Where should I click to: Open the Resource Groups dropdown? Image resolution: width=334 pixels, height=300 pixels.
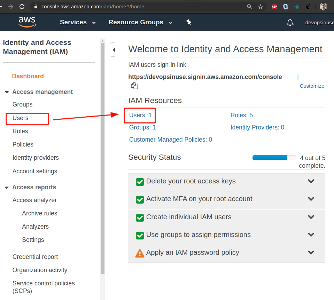140,22
